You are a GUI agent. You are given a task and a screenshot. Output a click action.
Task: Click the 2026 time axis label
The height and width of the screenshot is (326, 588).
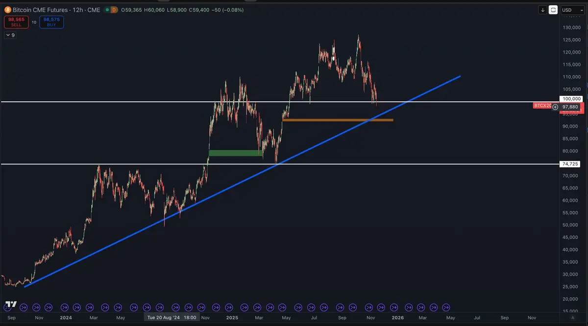[398, 318]
